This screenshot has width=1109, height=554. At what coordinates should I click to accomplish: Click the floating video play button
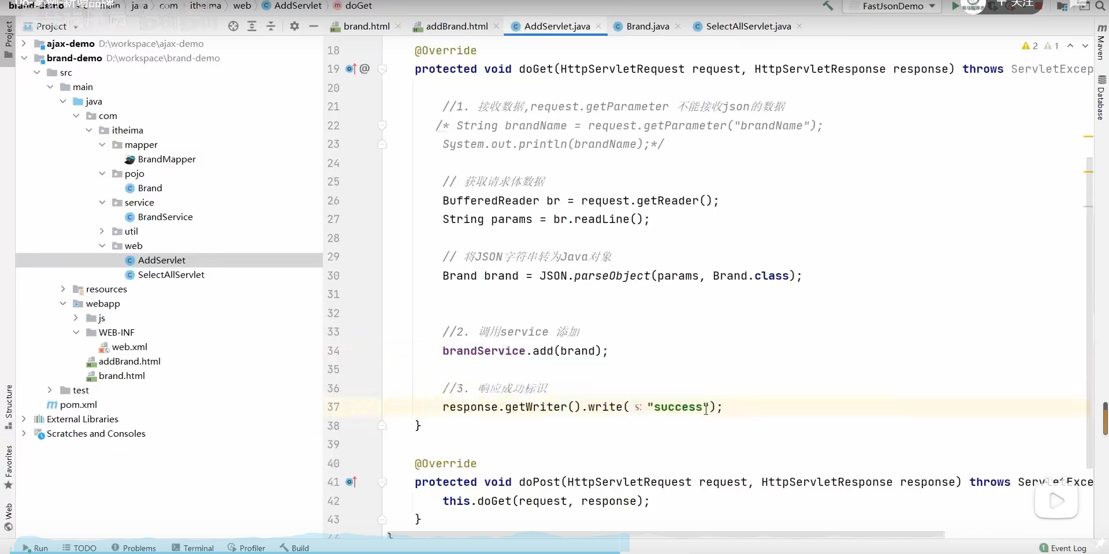(1056, 501)
